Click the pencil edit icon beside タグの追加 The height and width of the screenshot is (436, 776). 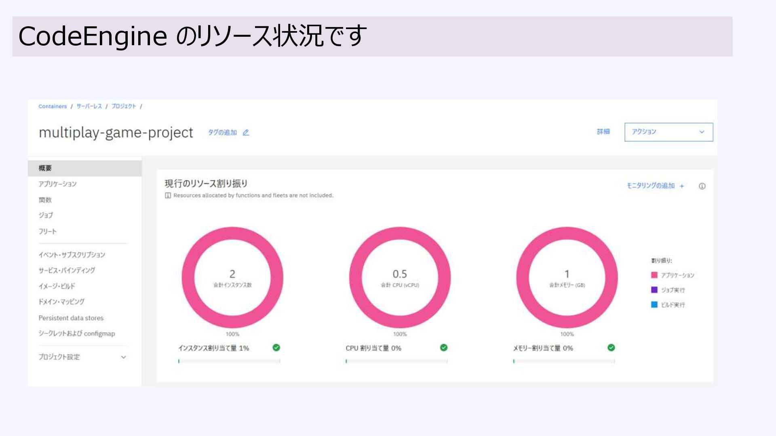tap(246, 132)
